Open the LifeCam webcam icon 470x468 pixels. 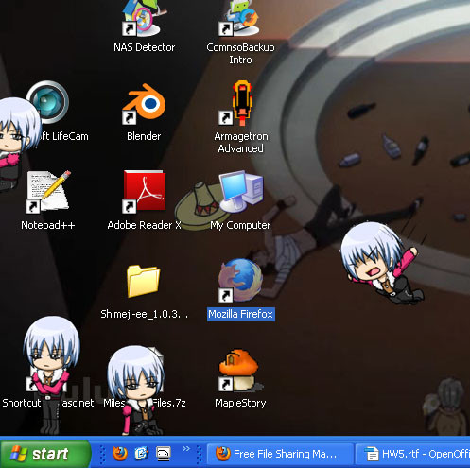(x=48, y=102)
